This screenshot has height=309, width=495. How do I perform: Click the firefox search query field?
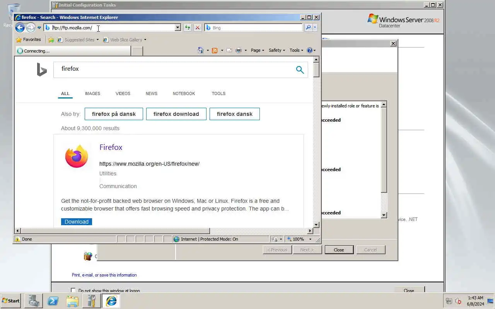tap(174, 70)
